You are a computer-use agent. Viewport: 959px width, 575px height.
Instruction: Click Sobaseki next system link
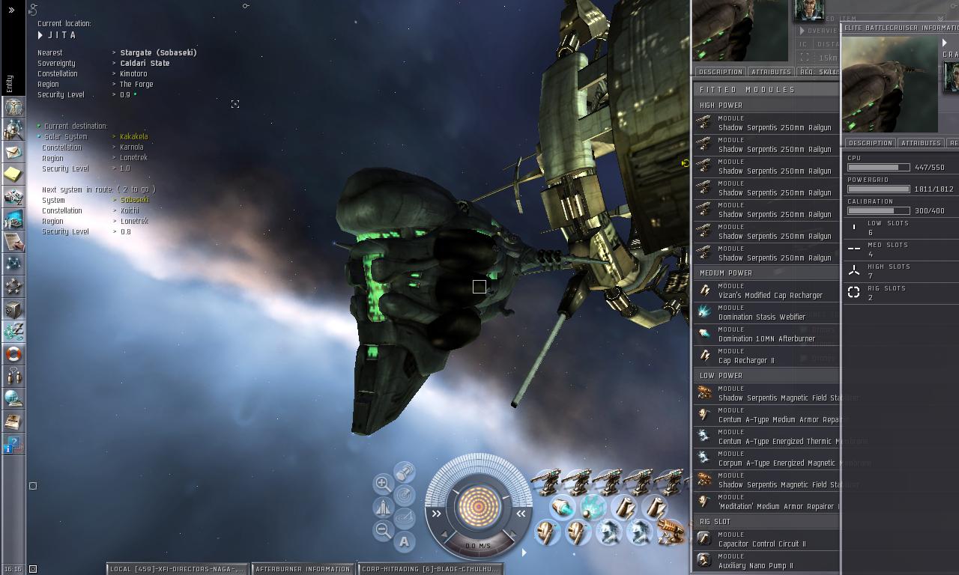click(135, 201)
